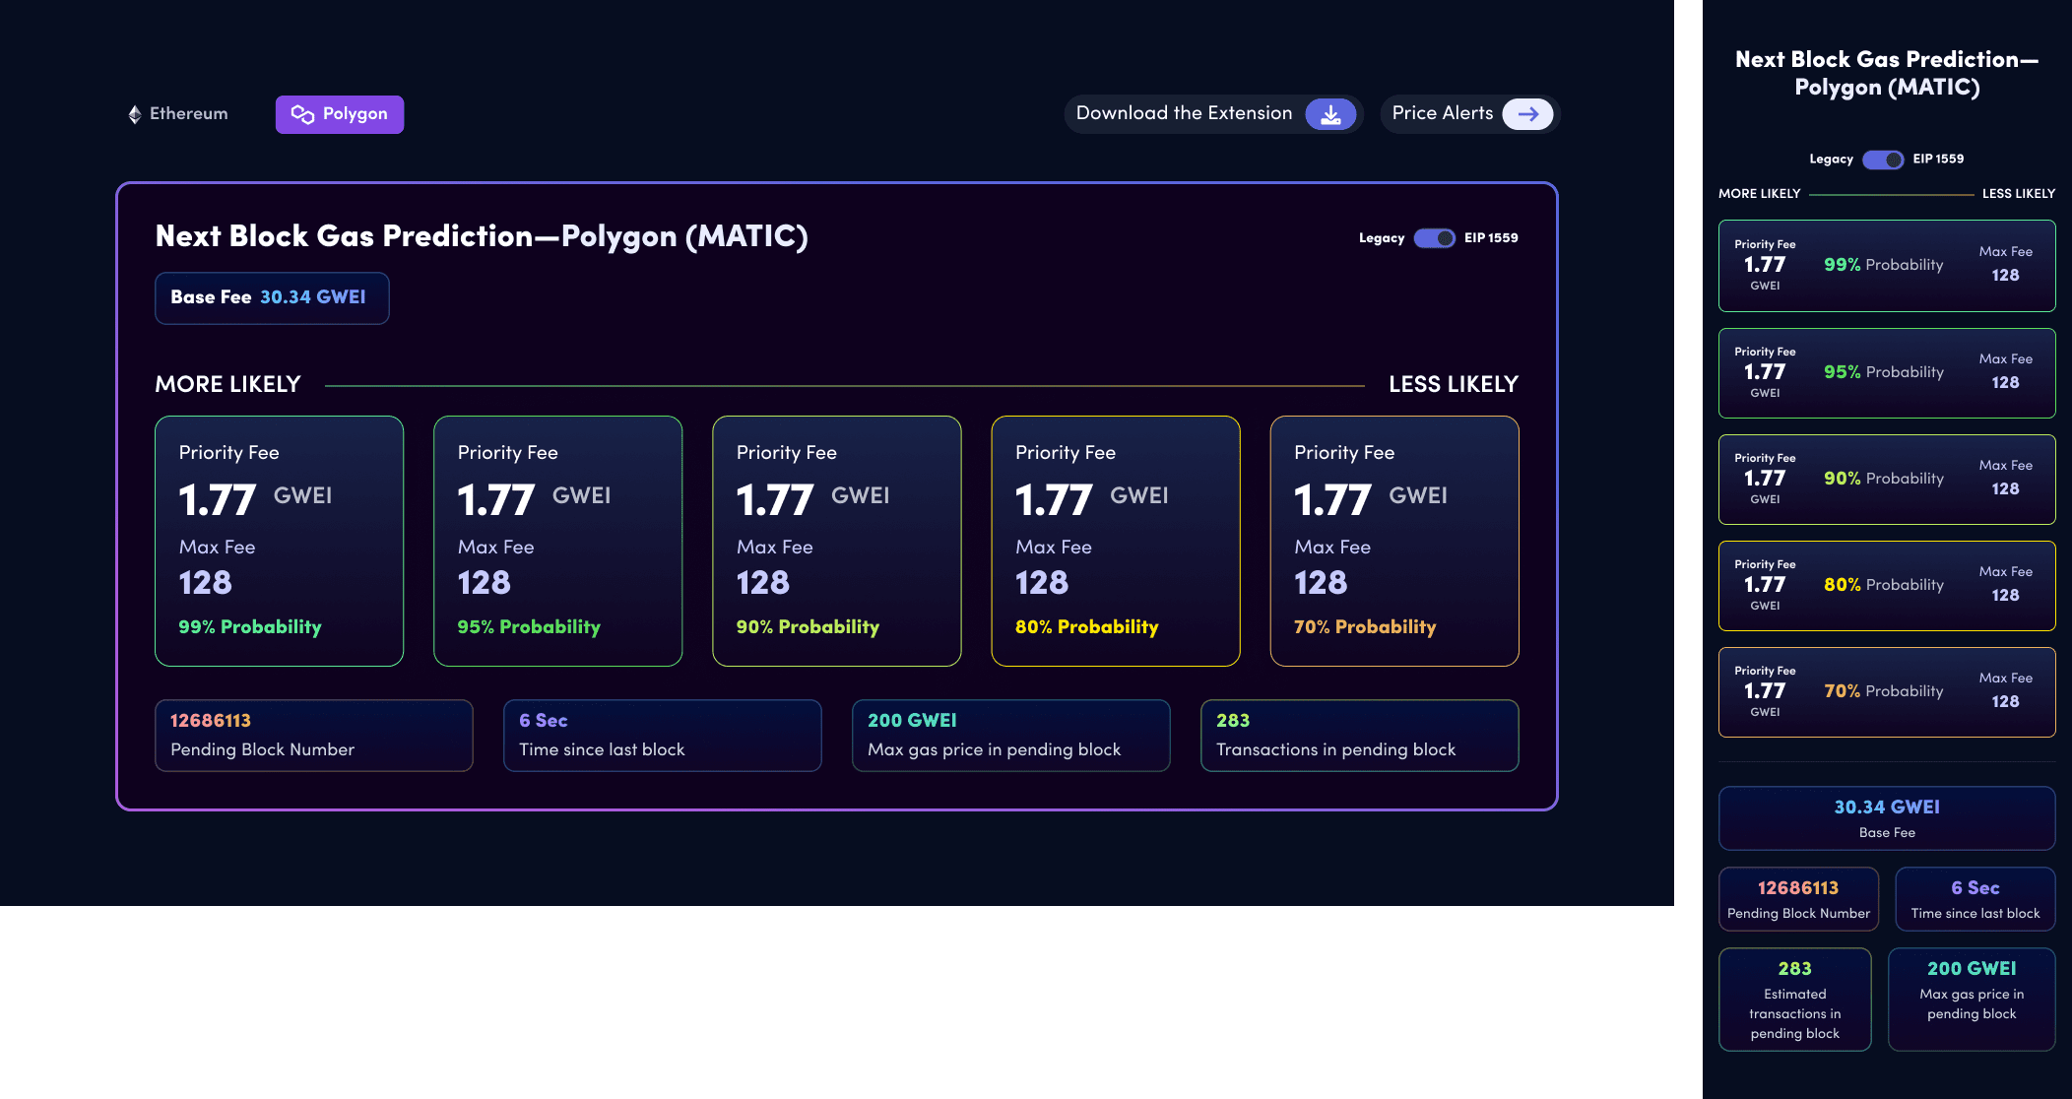Click the Time since last block box

(662, 735)
